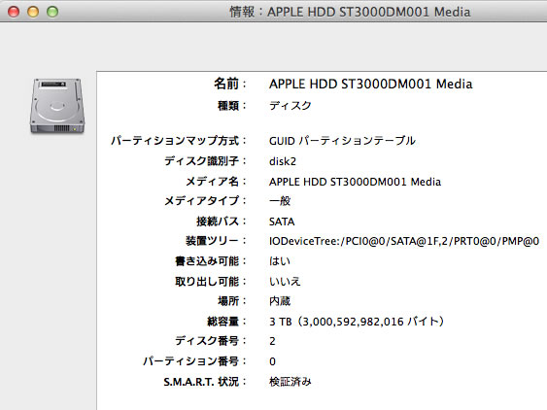
Task: Click the "書き込み可能：" label
Action: pyautogui.click(x=211, y=261)
